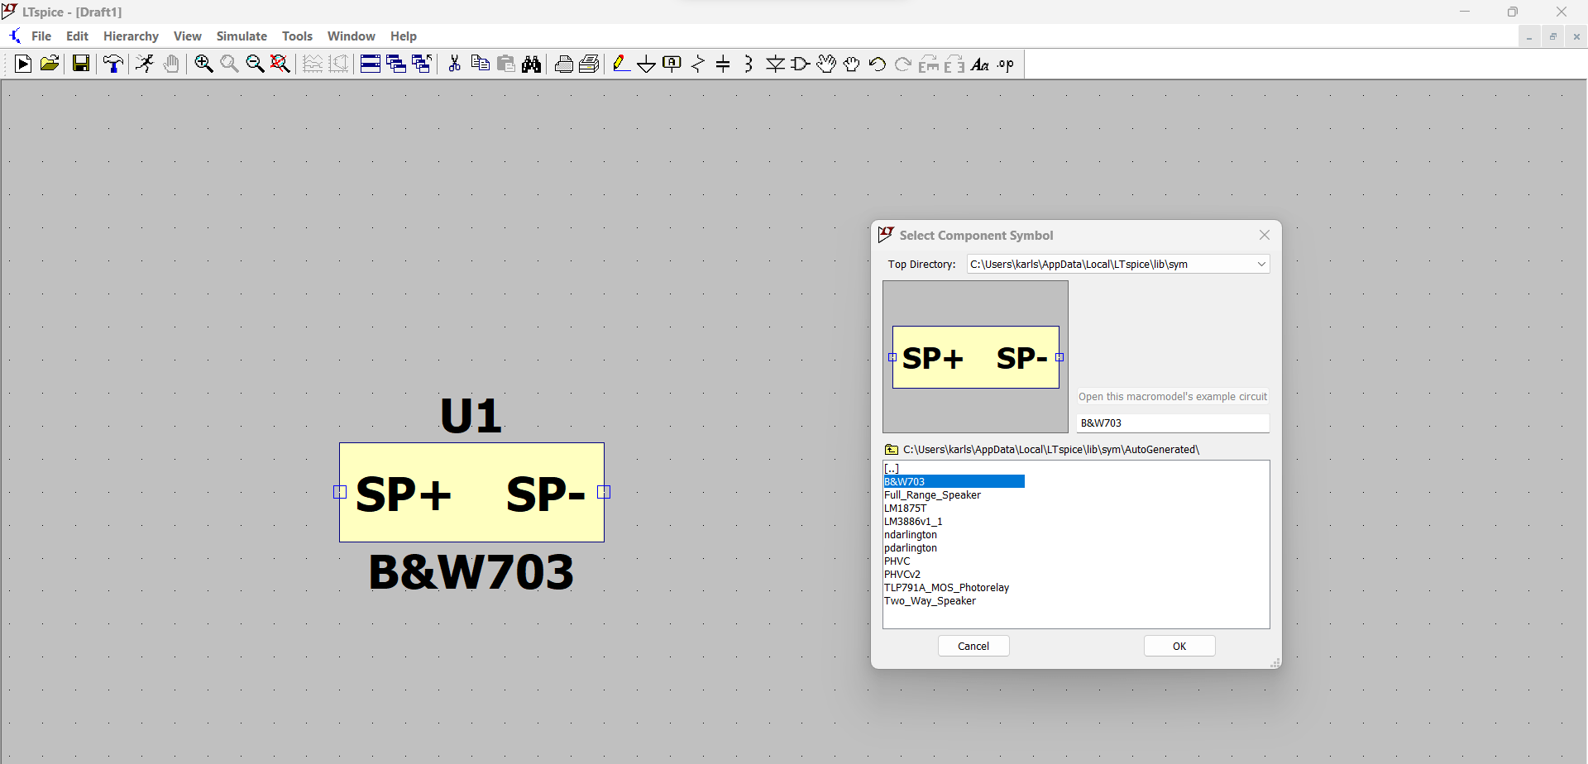Open Find with the binoculars icon

pos(532,64)
